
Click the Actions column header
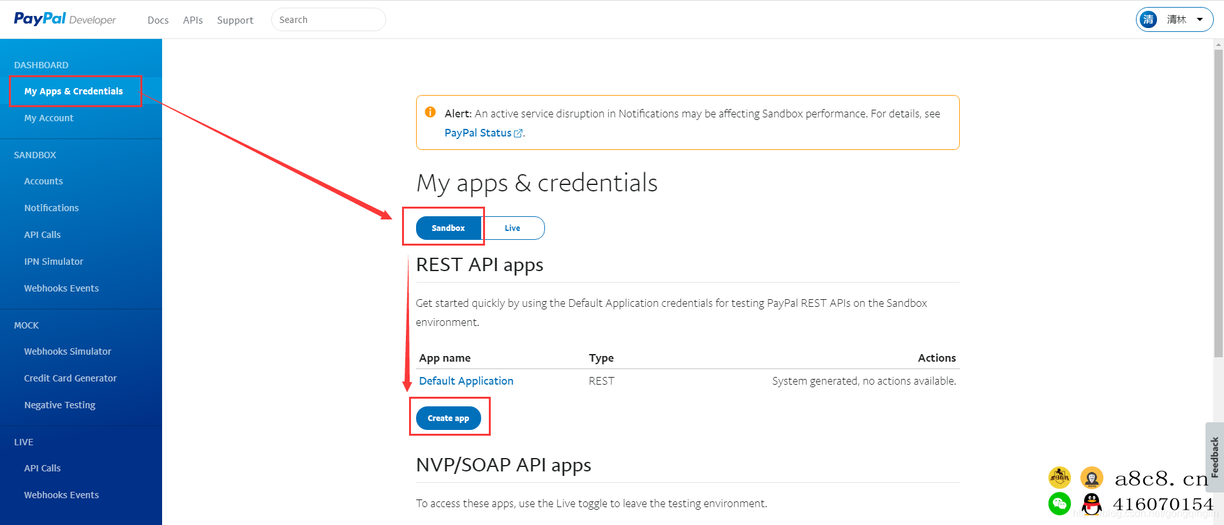937,358
